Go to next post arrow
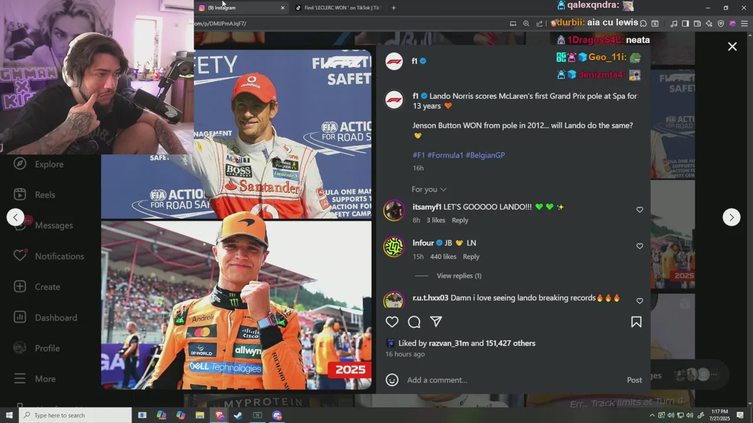The width and height of the screenshot is (753, 423). pos(731,217)
